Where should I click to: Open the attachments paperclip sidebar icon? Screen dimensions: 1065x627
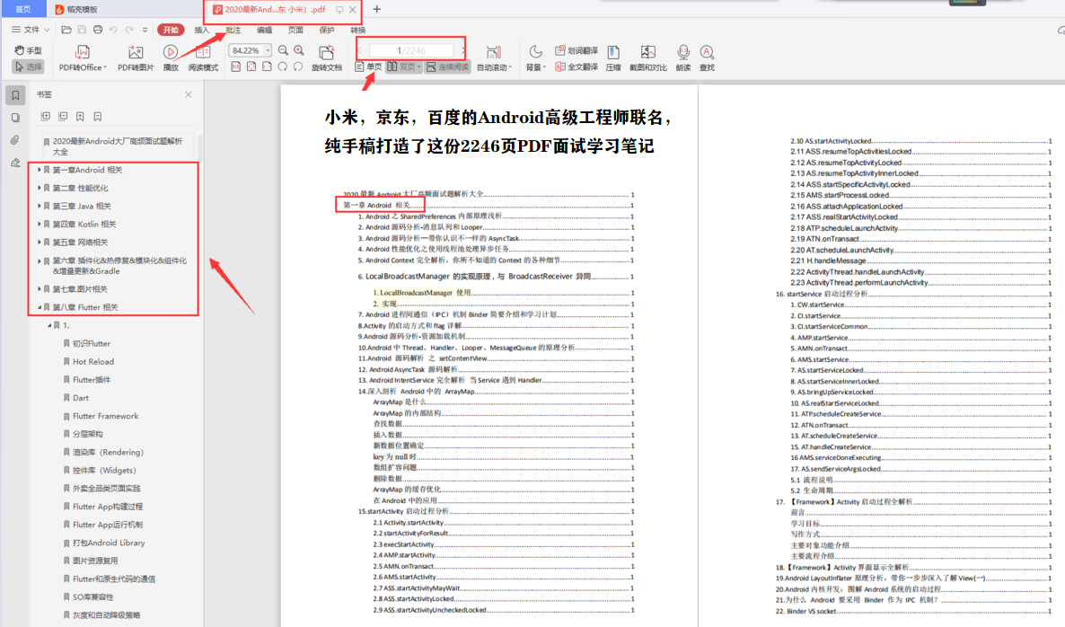[x=15, y=141]
